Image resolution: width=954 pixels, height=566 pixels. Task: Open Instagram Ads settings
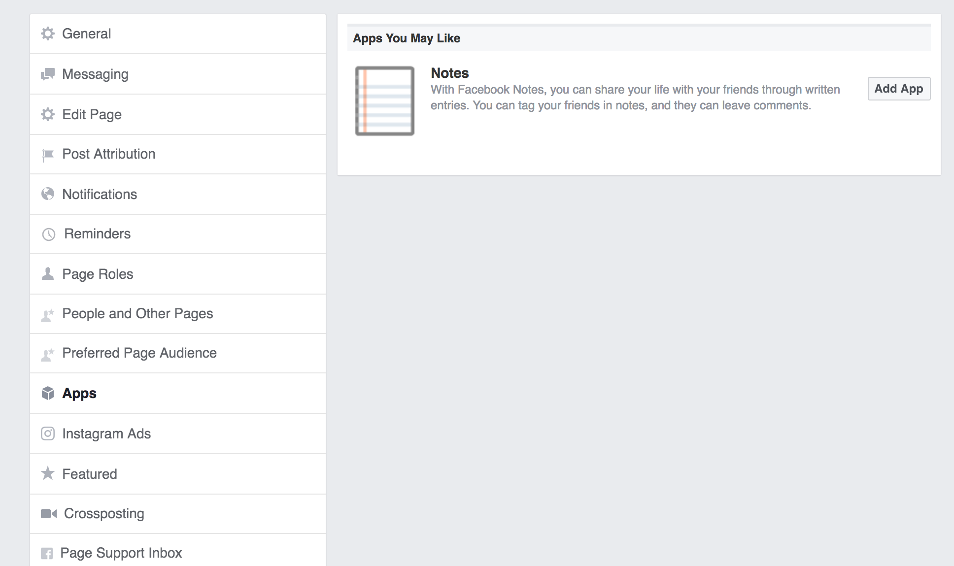point(178,433)
